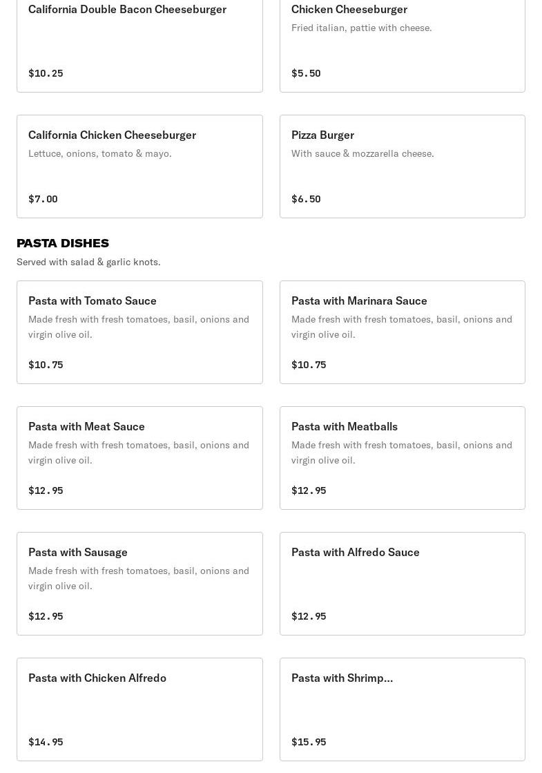Click the $10.25 price label

pos(46,73)
